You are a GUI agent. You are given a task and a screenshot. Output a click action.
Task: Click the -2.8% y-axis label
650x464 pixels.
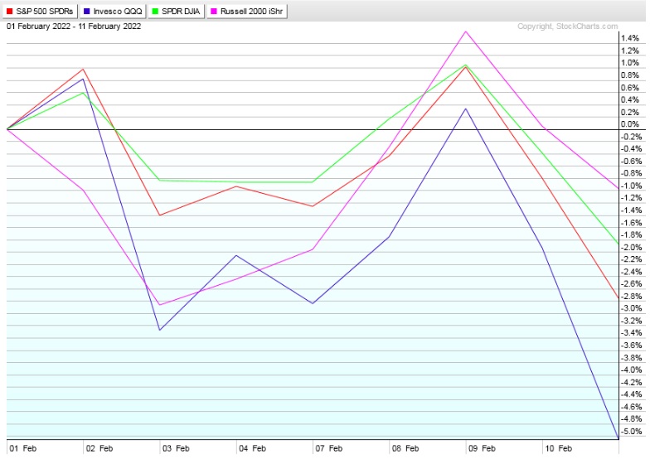[x=632, y=297]
